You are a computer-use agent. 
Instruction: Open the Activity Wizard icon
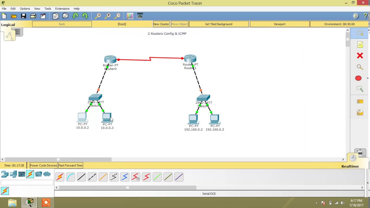(x=43, y=16)
